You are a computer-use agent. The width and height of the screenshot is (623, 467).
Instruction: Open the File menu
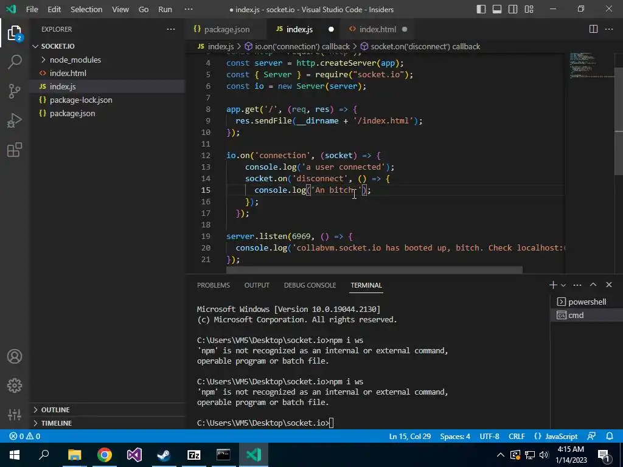(32, 9)
